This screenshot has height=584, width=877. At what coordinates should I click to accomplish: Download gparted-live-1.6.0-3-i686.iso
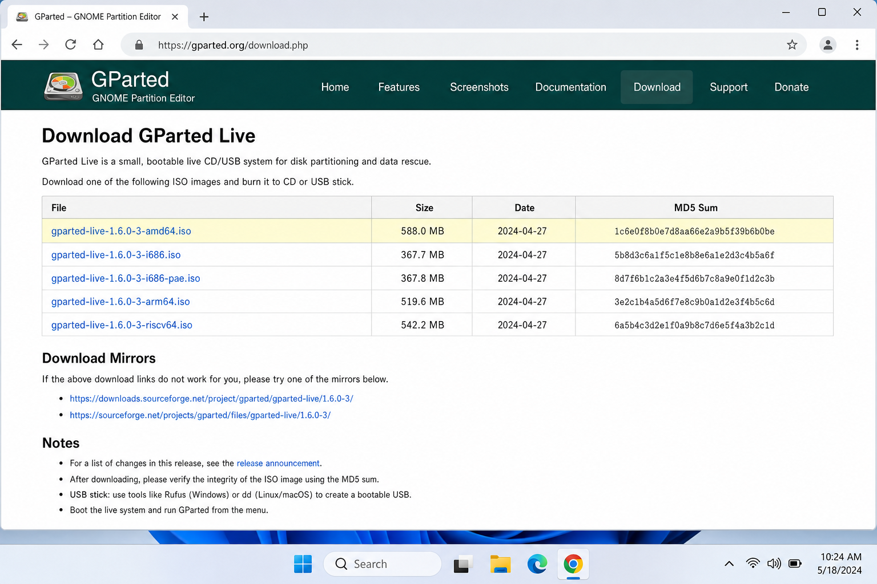click(116, 255)
